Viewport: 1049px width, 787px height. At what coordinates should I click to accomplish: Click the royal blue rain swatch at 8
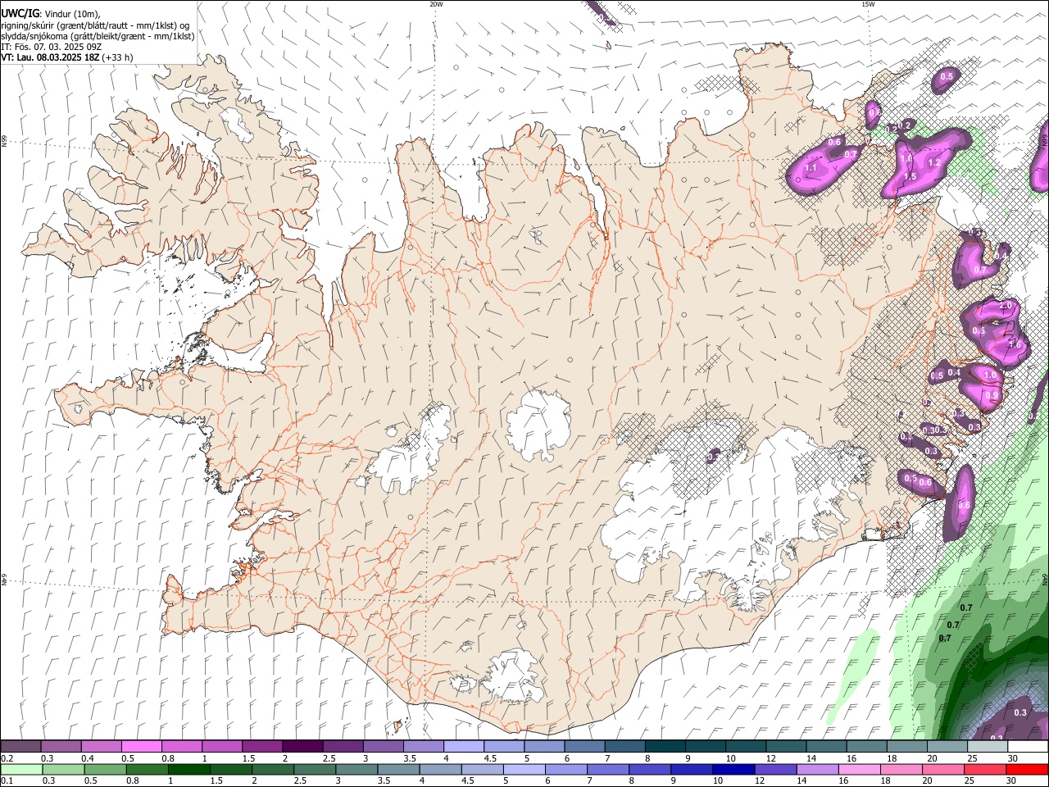(x=649, y=769)
